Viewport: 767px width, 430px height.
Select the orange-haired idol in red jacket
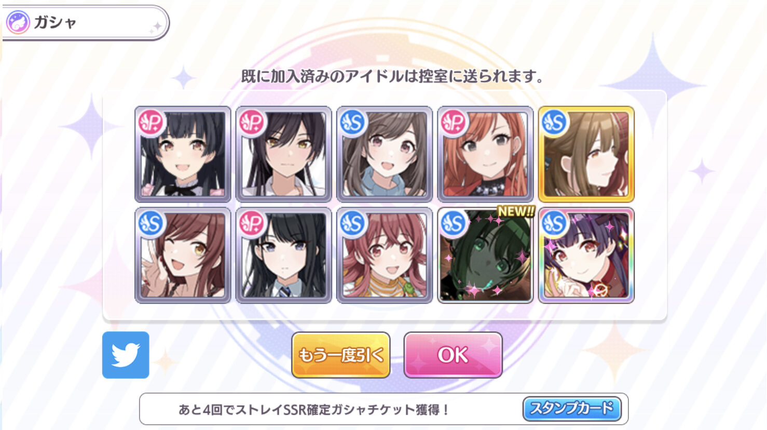[485, 154]
